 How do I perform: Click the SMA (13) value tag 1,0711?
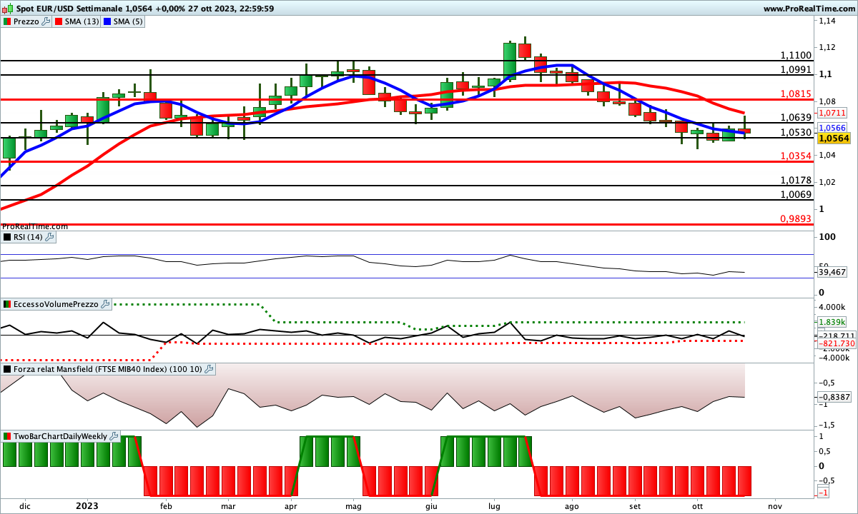(x=832, y=113)
